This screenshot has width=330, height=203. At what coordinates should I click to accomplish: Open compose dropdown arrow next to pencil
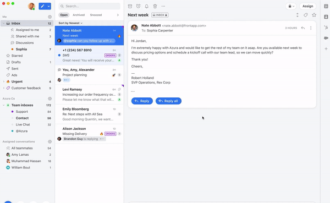point(48,6)
